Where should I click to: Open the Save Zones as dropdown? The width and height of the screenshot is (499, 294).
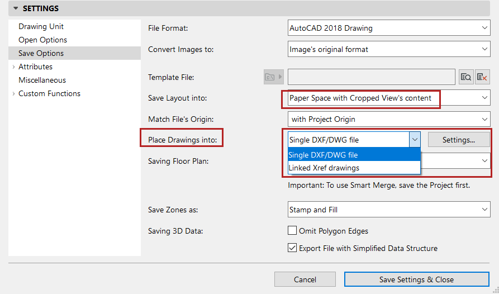pos(389,210)
